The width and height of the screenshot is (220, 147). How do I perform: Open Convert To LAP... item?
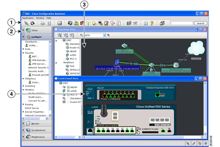click(38, 101)
